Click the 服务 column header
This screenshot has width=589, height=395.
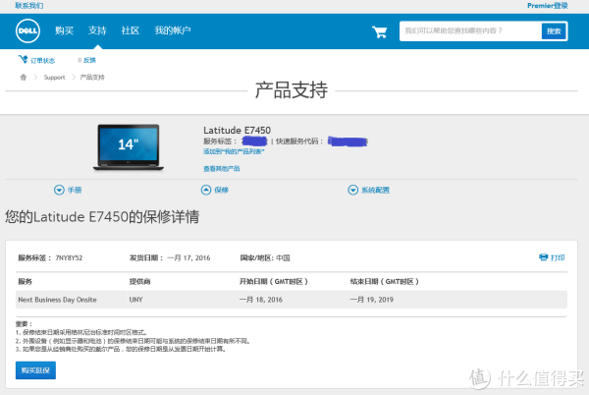click(x=26, y=281)
